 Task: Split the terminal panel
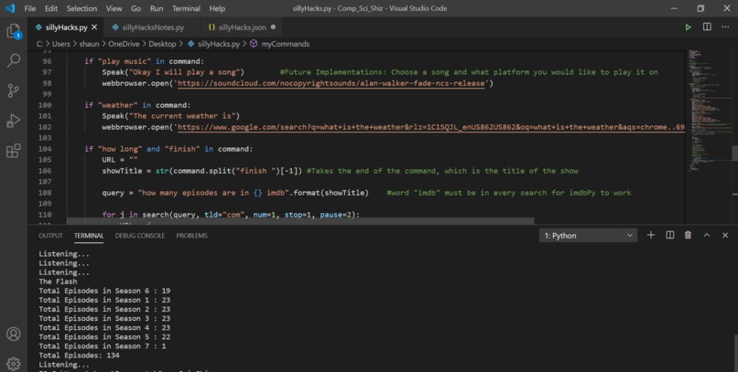point(669,235)
